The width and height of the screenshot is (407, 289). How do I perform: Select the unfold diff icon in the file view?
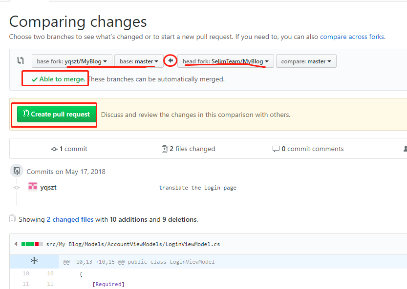tap(34, 261)
